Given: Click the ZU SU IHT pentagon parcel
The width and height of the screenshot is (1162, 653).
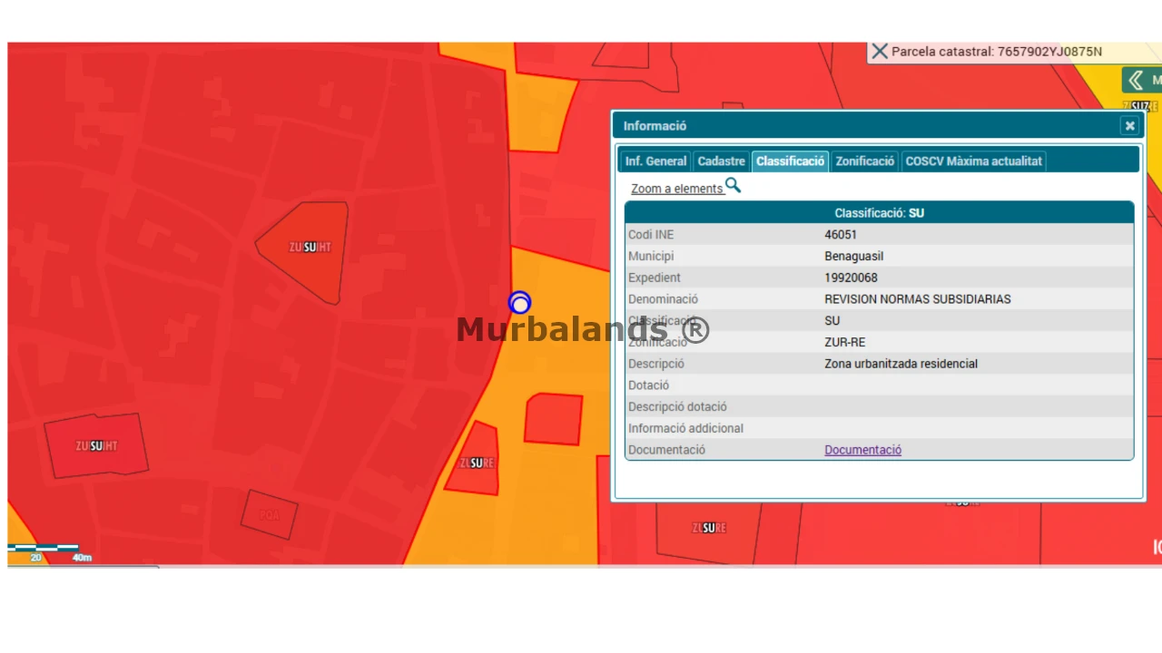Looking at the screenshot, I should (x=309, y=251).
